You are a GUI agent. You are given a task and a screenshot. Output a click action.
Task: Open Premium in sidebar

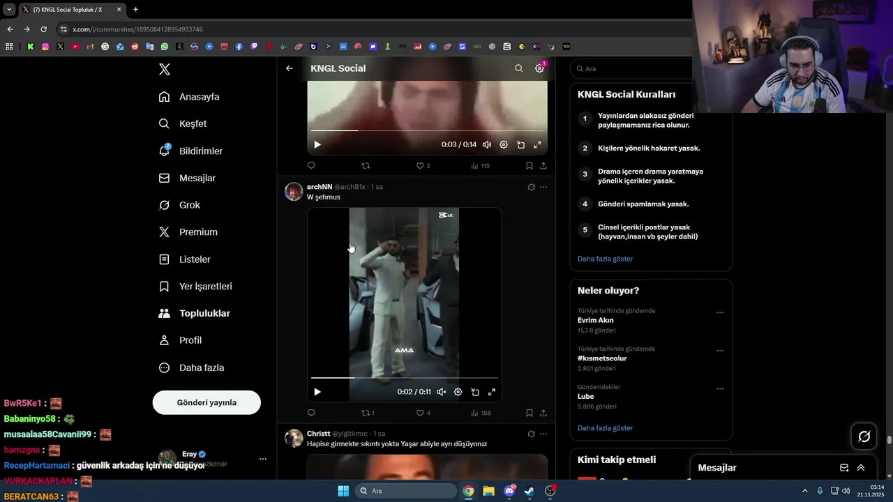[x=188, y=232]
